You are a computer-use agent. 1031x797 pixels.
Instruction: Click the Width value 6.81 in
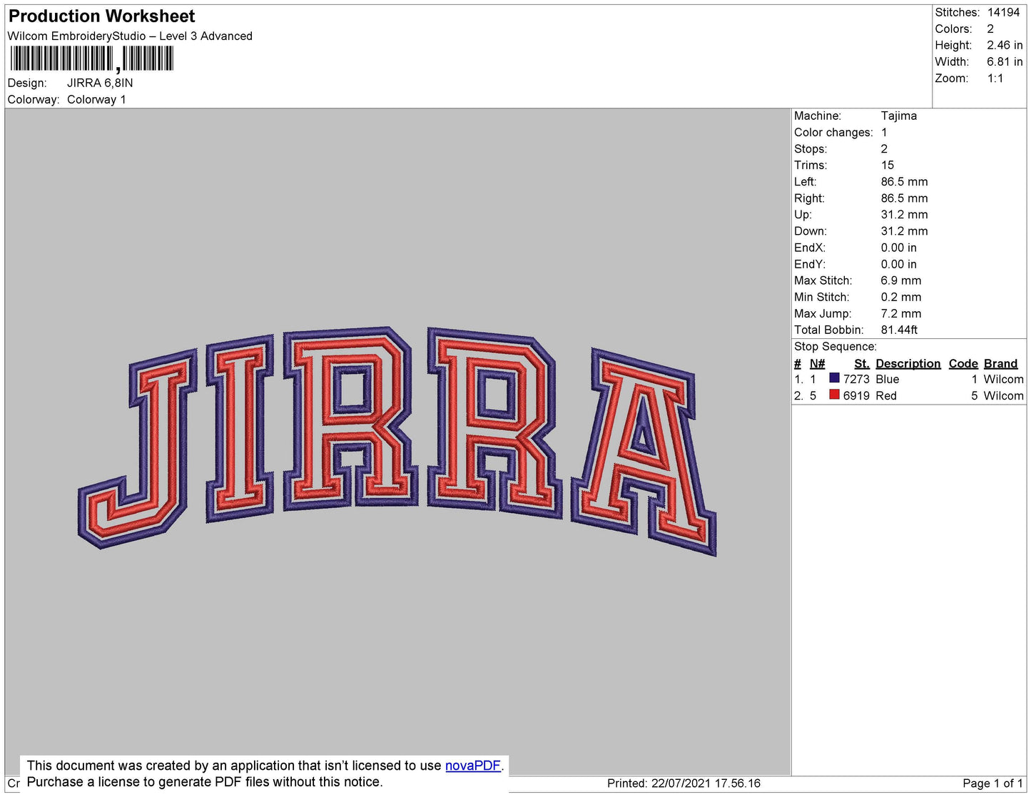coord(1005,62)
